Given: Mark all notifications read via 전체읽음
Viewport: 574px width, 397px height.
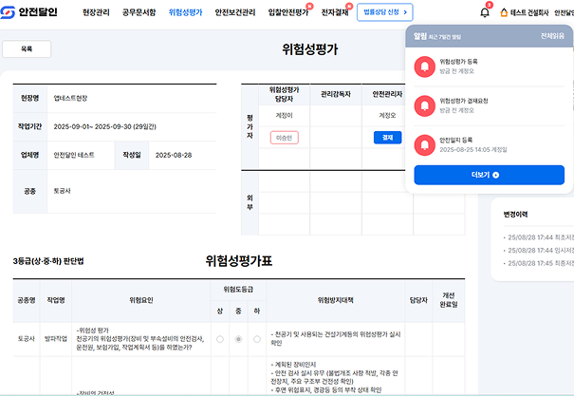Looking at the screenshot, I should [x=552, y=34].
